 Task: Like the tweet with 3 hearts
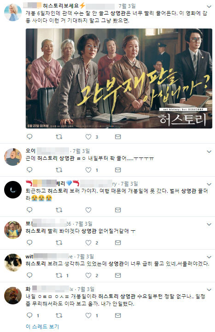[x=88, y=137]
